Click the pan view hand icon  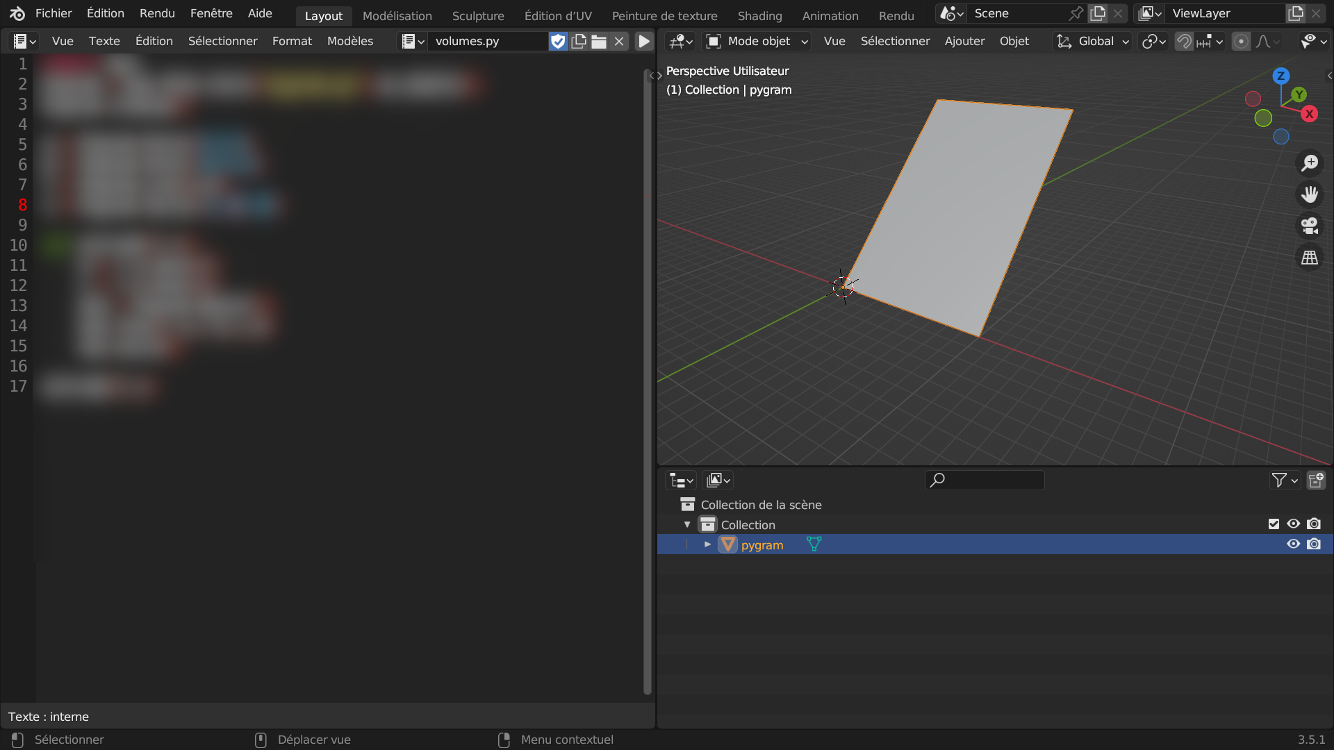tap(1310, 194)
